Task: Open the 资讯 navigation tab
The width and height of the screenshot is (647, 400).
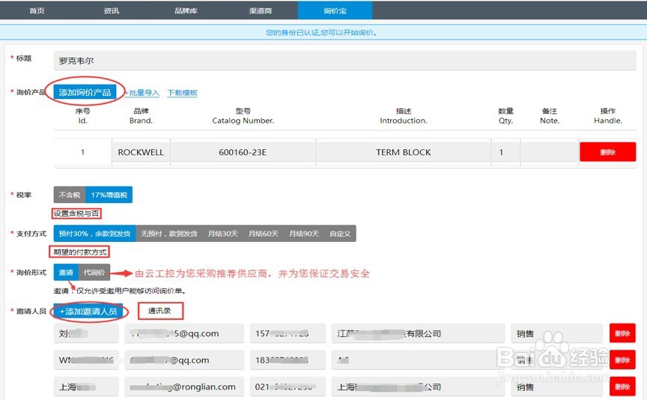Action: tap(112, 10)
